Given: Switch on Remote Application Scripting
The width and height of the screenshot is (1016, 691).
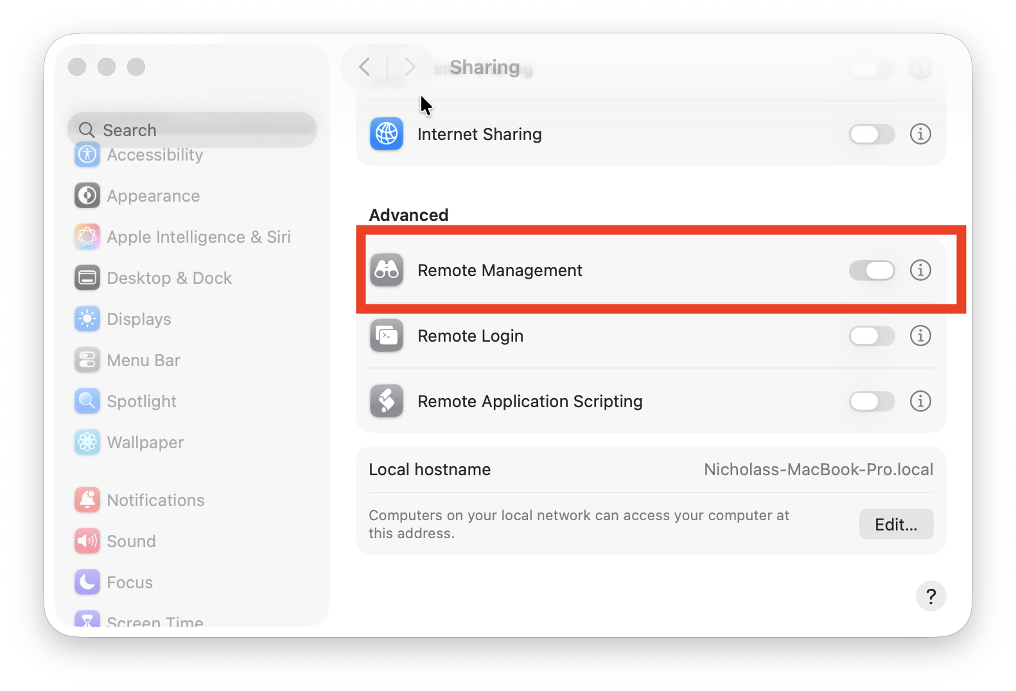Looking at the screenshot, I should (871, 401).
